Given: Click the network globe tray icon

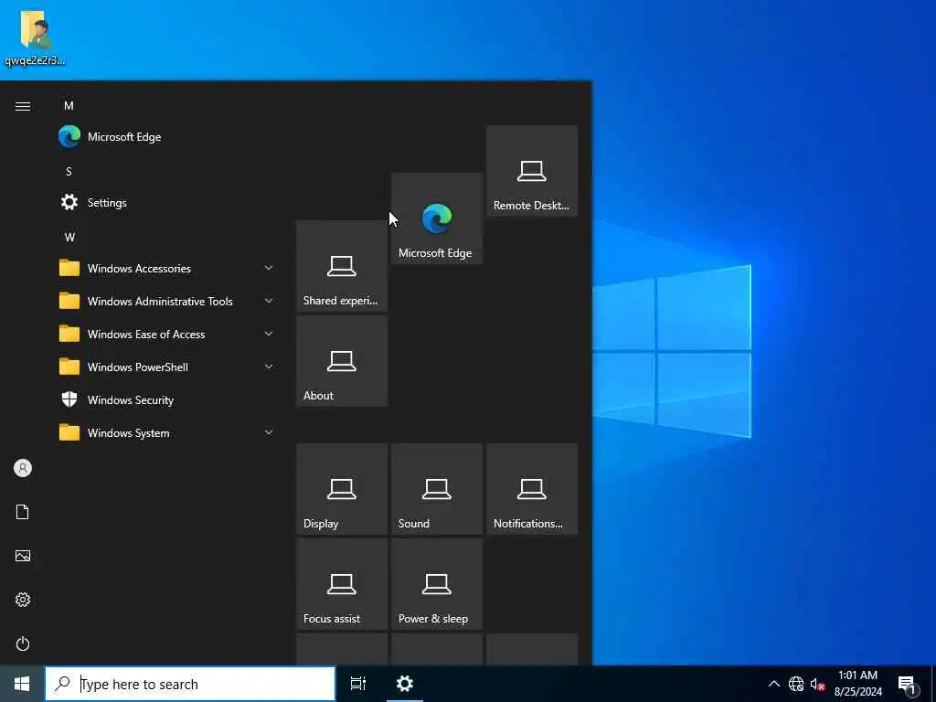Looking at the screenshot, I should (x=796, y=684).
